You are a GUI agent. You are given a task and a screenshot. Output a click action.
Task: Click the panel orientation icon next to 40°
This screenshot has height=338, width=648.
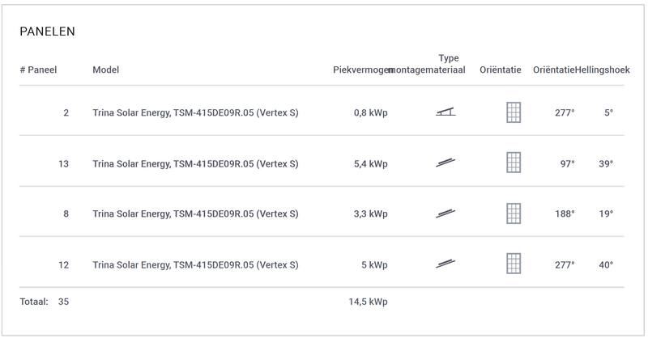click(x=514, y=264)
